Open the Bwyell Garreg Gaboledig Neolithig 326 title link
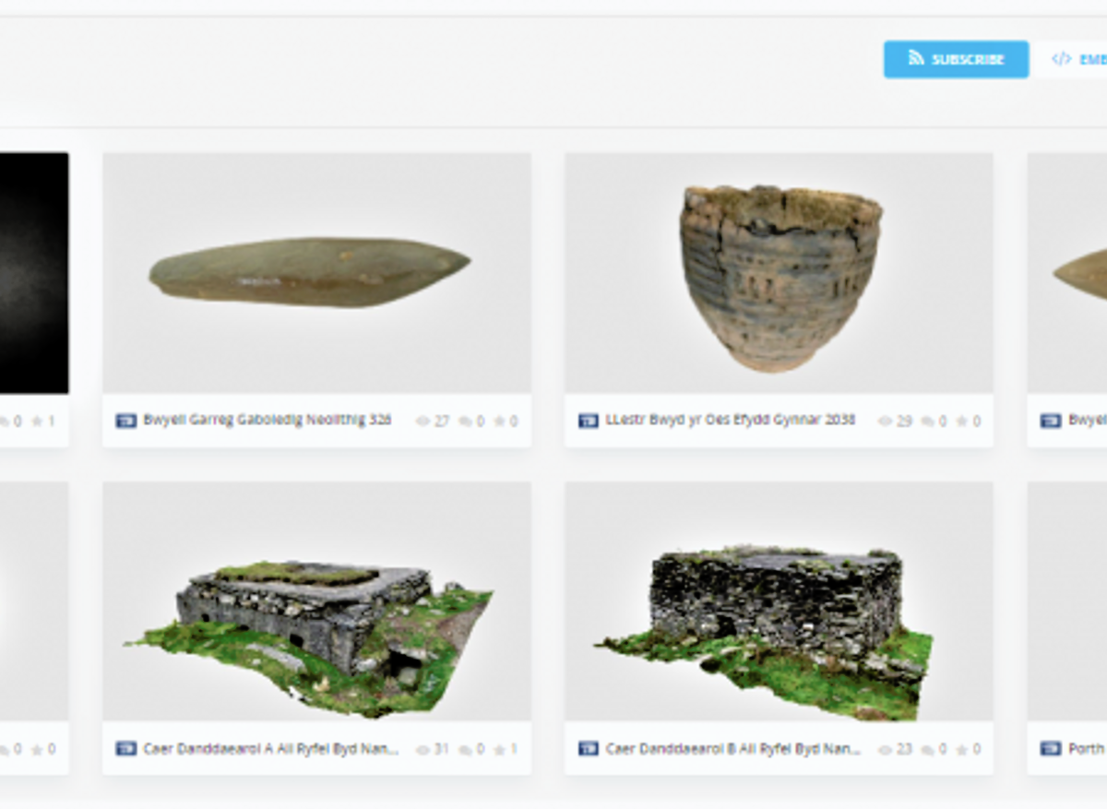Image resolution: width=1107 pixels, height=809 pixels. coord(268,421)
